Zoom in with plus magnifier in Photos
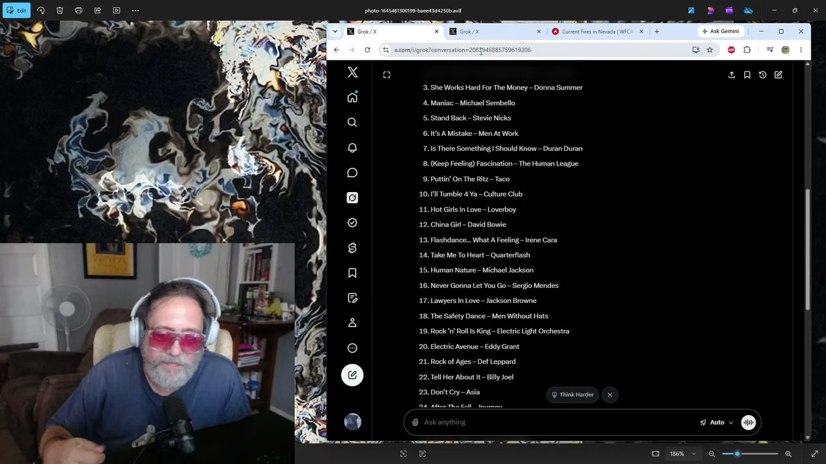 (x=788, y=454)
